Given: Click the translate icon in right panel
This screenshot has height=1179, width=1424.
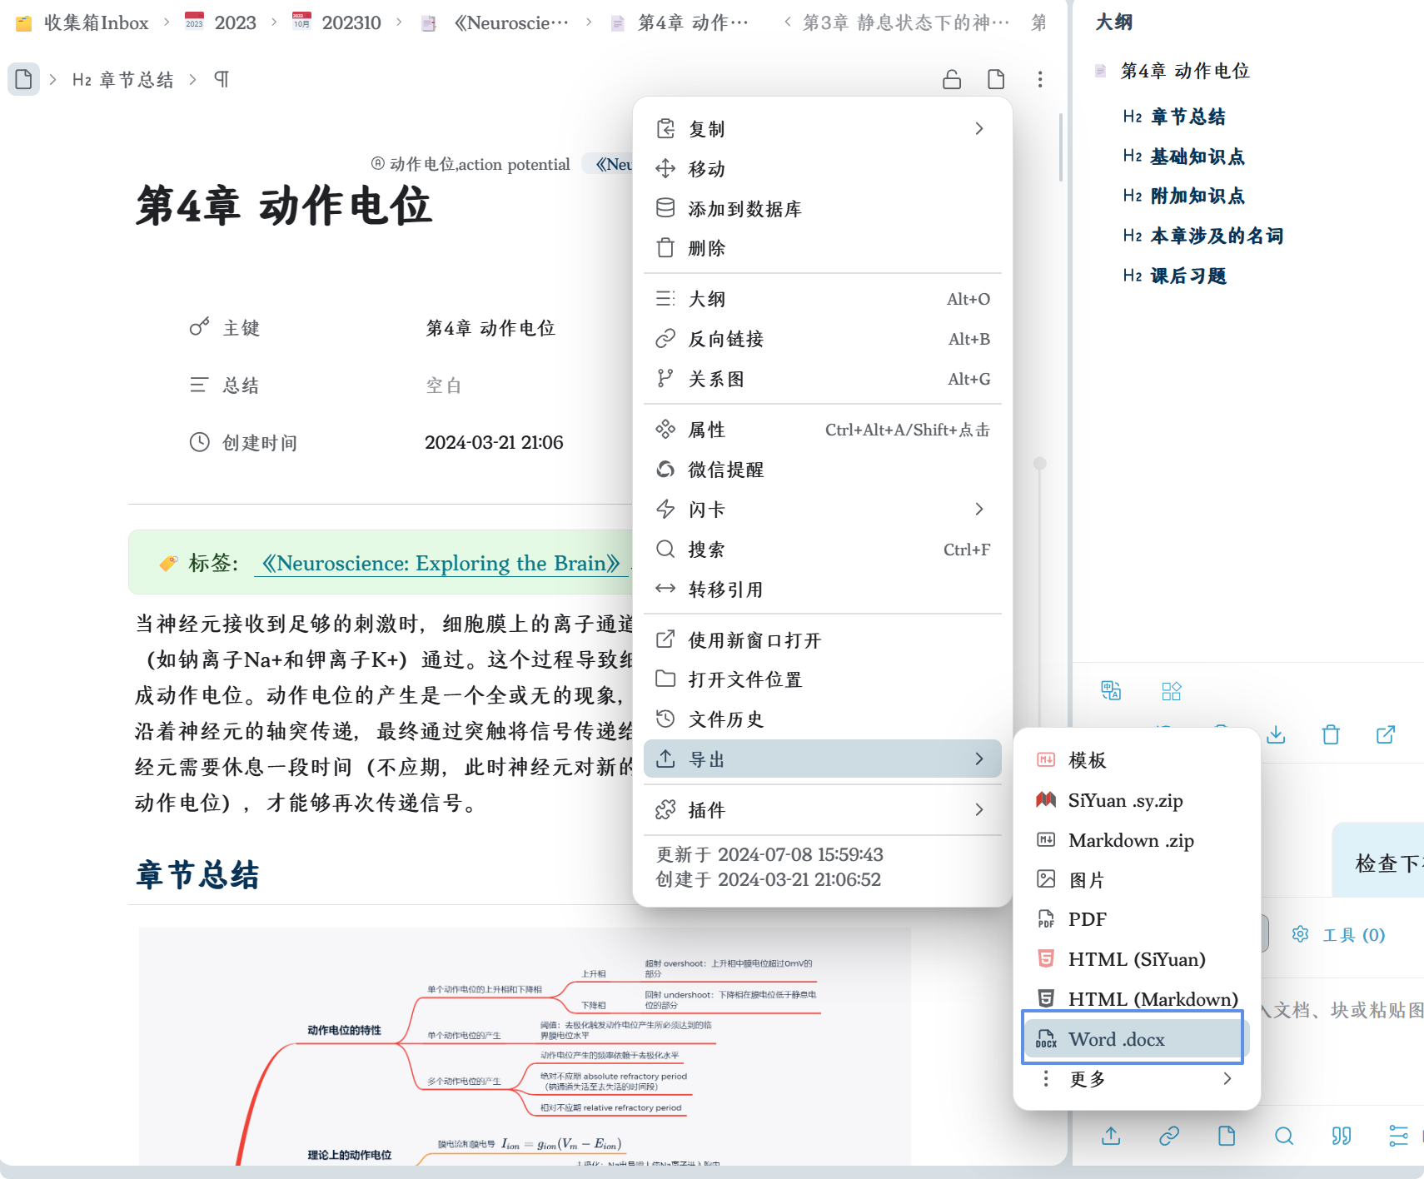Looking at the screenshot, I should pos(1111,690).
